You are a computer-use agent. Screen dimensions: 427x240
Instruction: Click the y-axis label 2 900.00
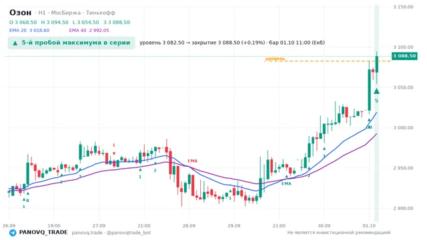click(403, 208)
